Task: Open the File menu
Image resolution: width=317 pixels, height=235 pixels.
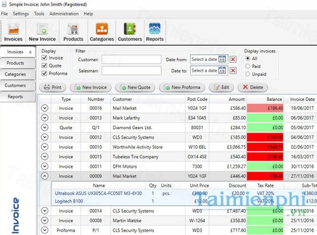Action: click(4, 14)
